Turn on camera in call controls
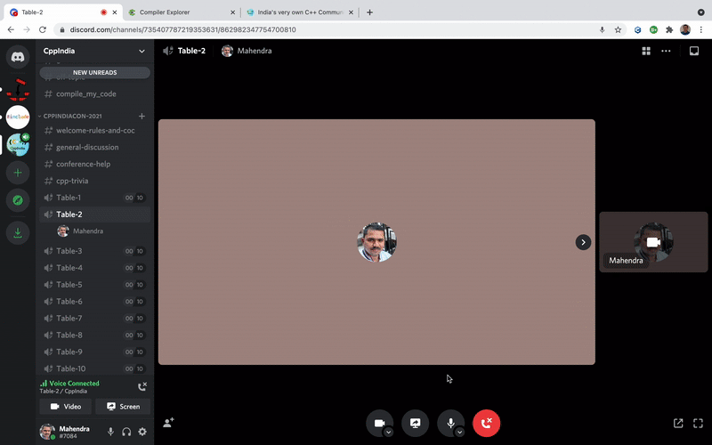Viewport: 712px width, 445px height. (379, 423)
